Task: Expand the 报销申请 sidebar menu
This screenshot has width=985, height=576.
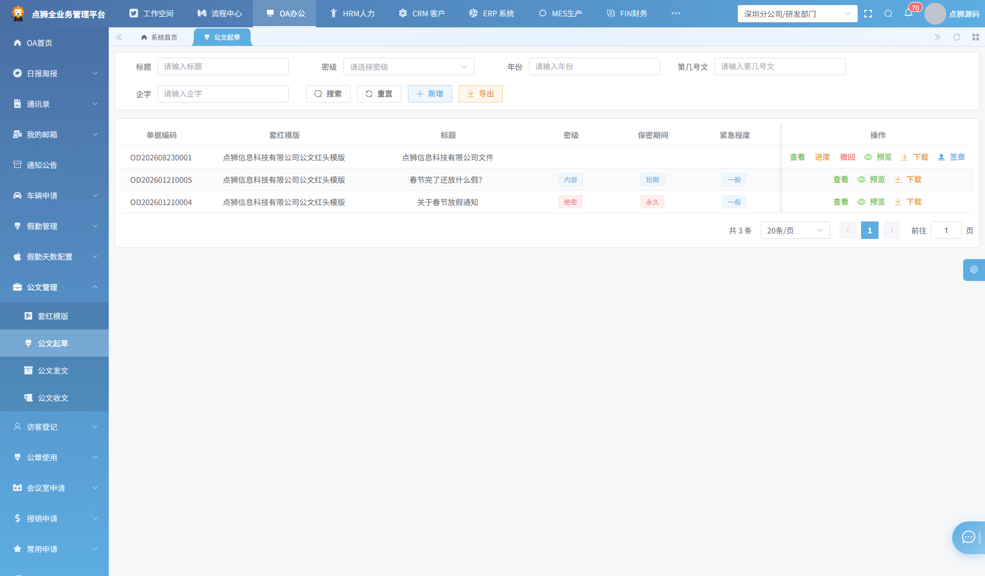Action: click(x=54, y=518)
